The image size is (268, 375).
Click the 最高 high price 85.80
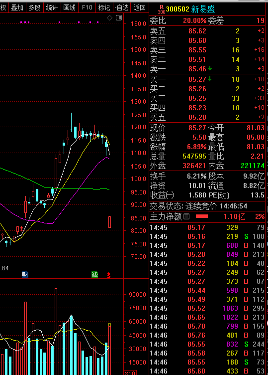(256, 137)
